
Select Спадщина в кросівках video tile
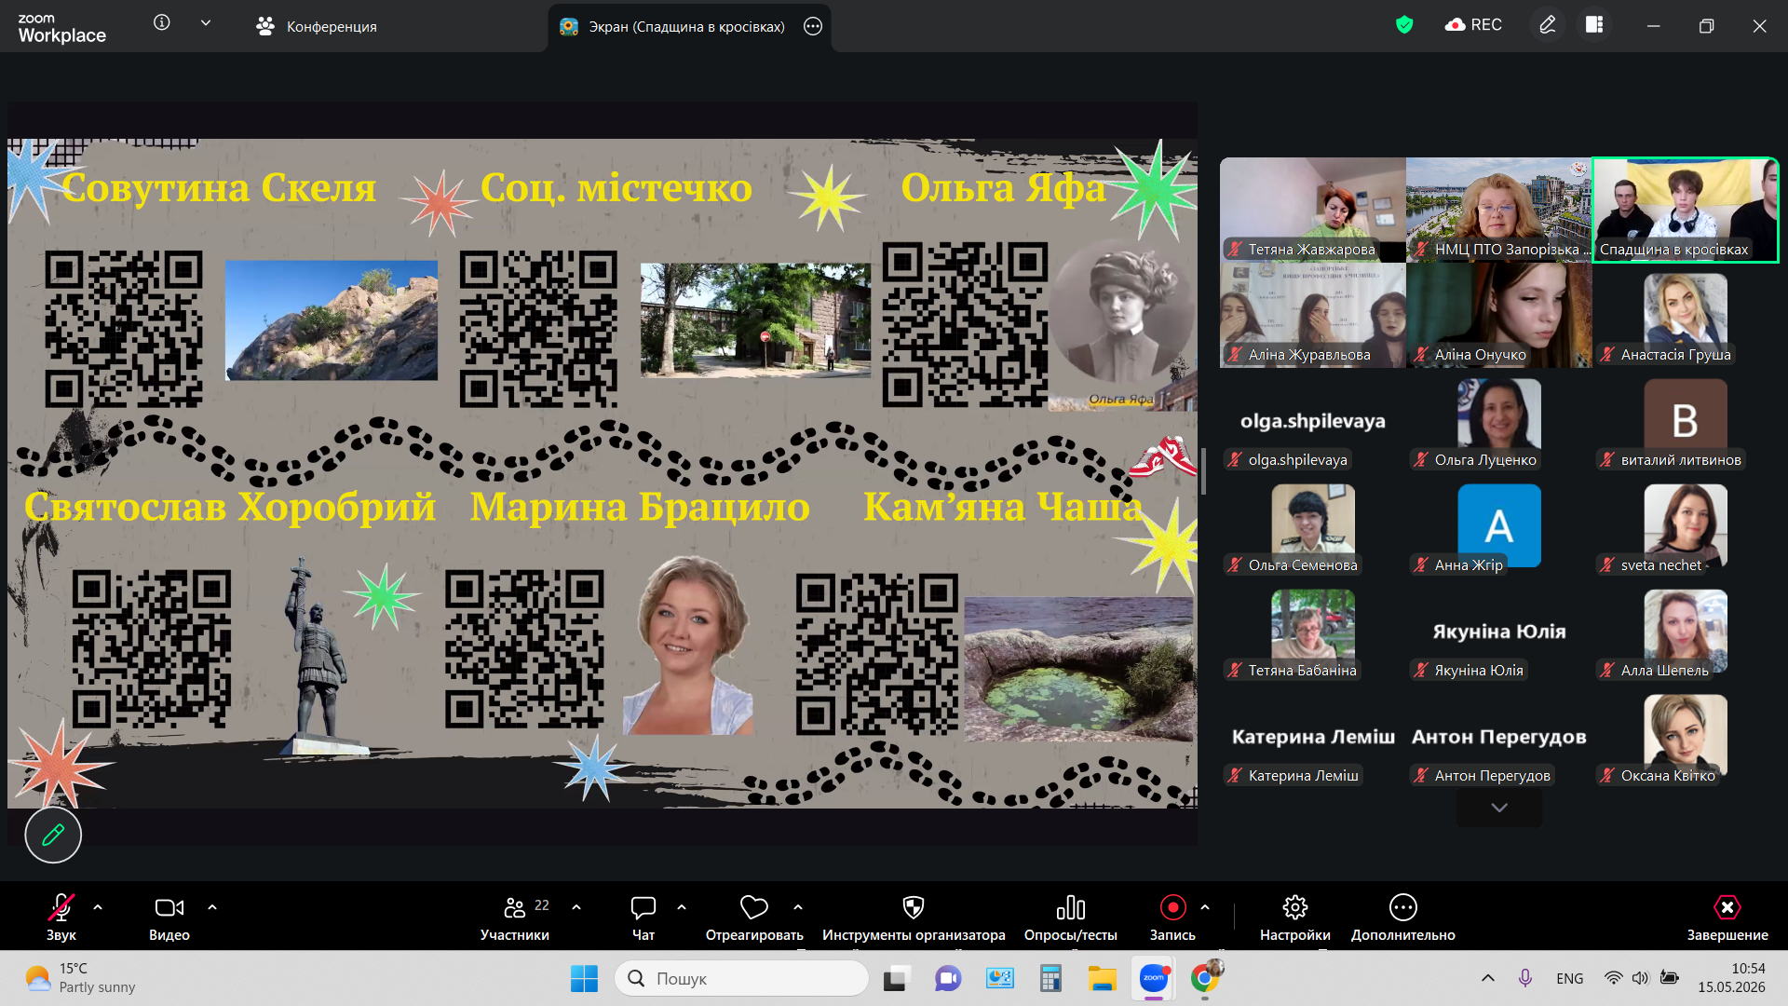coord(1686,210)
